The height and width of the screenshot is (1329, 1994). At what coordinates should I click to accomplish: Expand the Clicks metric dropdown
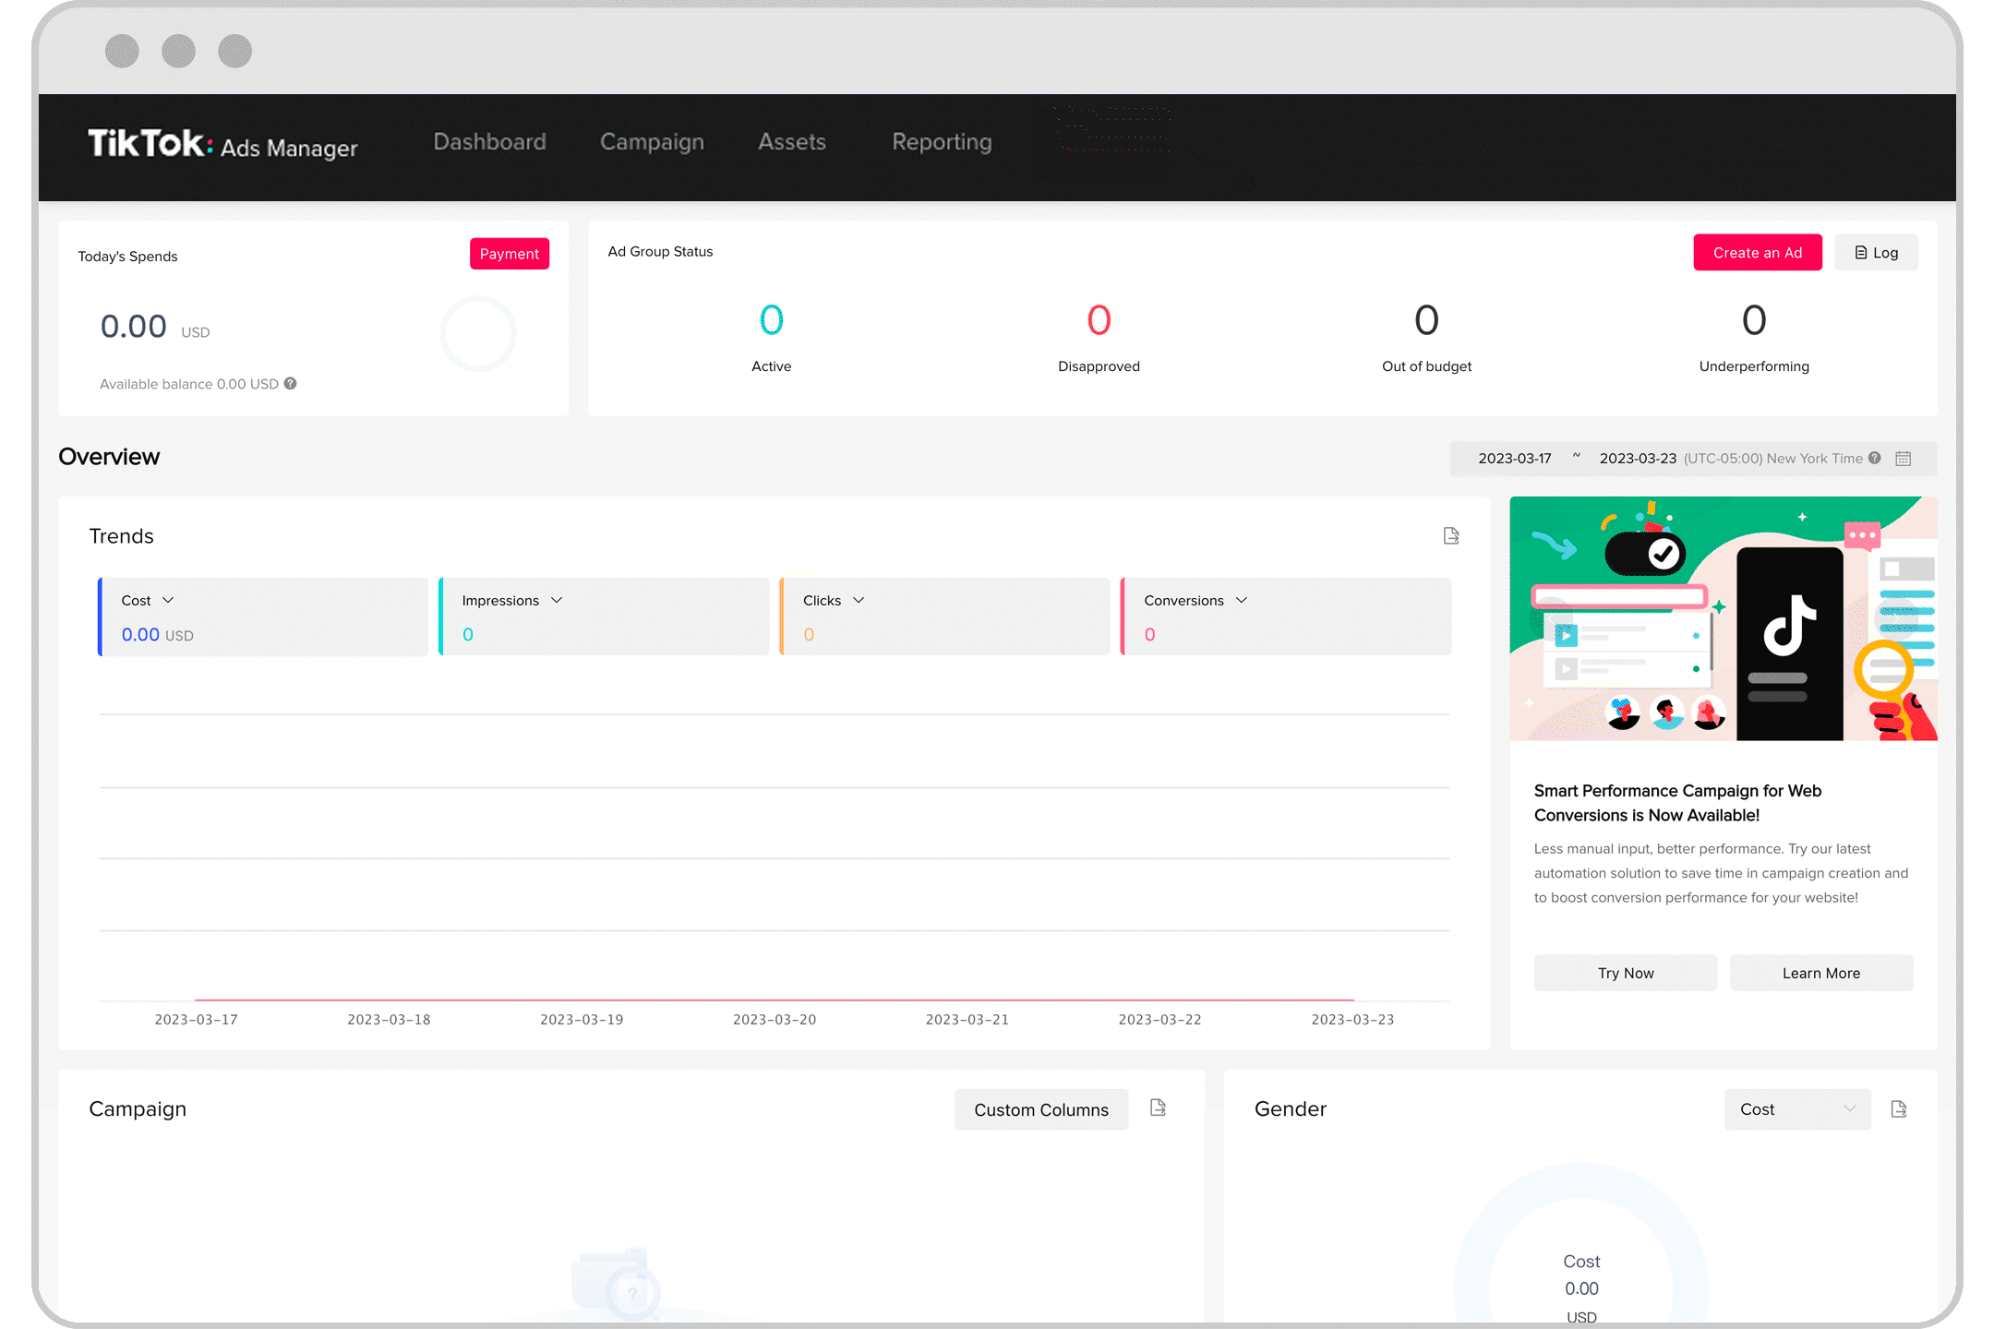point(859,601)
